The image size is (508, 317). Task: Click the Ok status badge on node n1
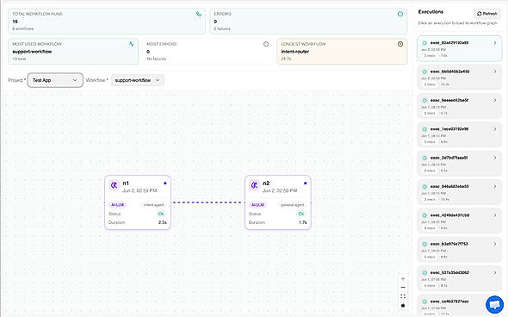tap(161, 214)
